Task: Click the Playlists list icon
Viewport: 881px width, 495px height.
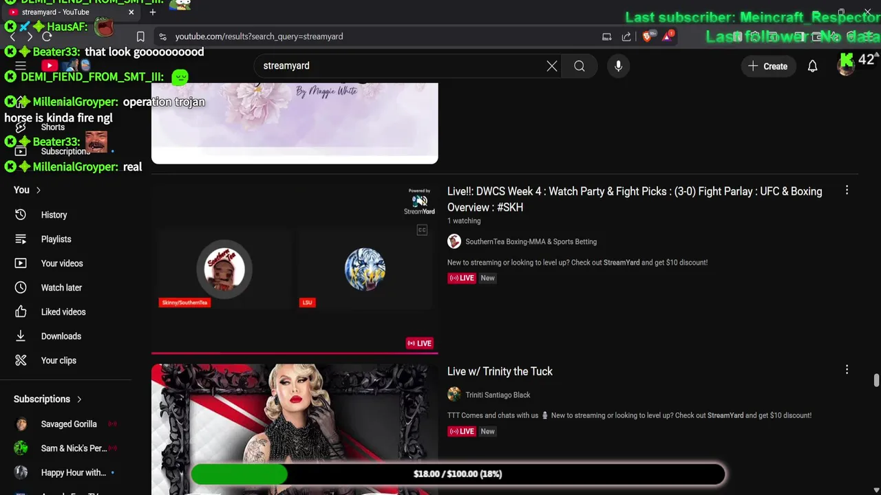Action: click(21, 239)
